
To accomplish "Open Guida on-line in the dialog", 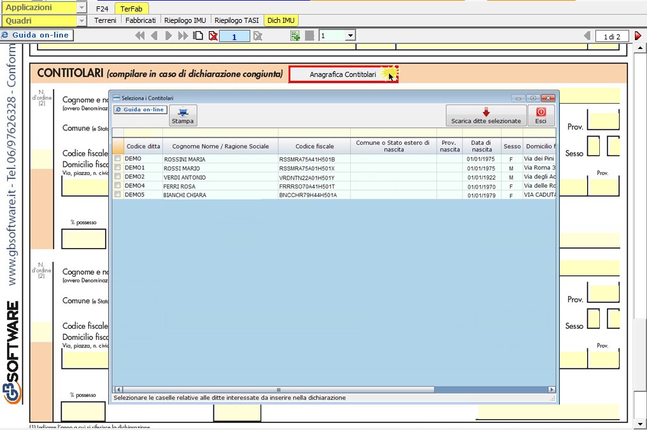I will click(x=140, y=109).
